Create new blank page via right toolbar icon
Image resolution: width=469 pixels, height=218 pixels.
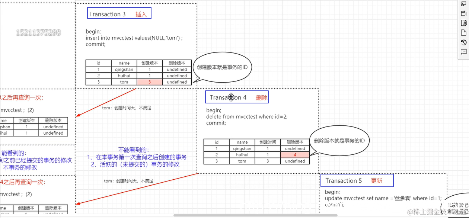[x=464, y=32]
